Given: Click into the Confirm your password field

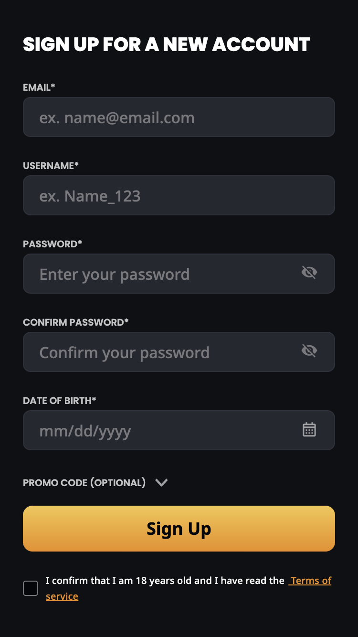Looking at the screenshot, I should pyautogui.click(x=179, y=352).
